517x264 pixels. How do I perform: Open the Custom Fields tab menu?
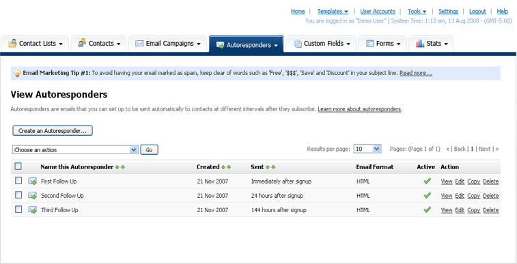[x=348, y=44]
